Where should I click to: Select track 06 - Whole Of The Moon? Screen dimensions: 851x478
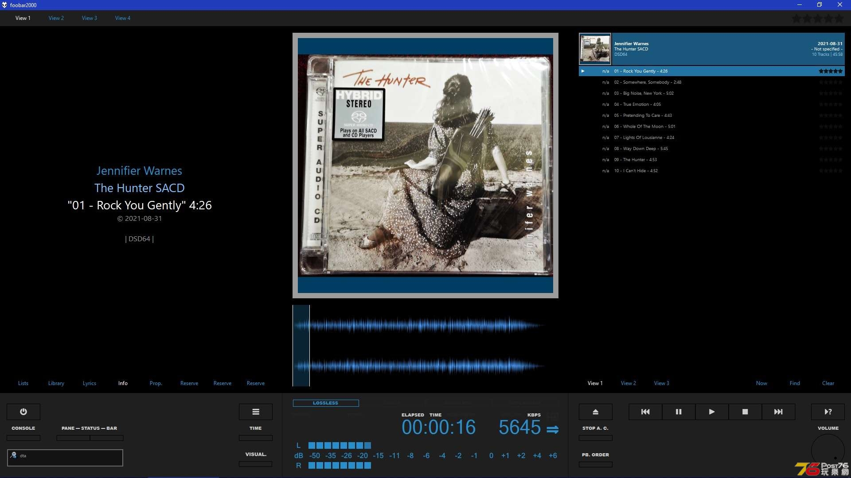coord(711,127)
